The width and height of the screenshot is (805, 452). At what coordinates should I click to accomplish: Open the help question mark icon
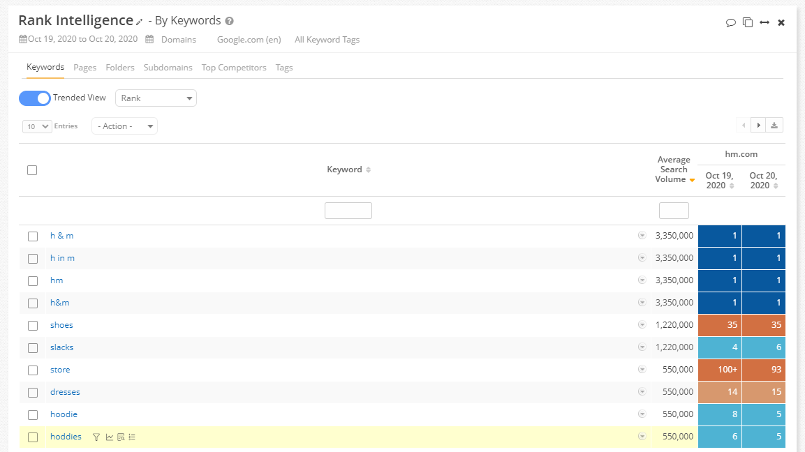[x=230, y=21]
